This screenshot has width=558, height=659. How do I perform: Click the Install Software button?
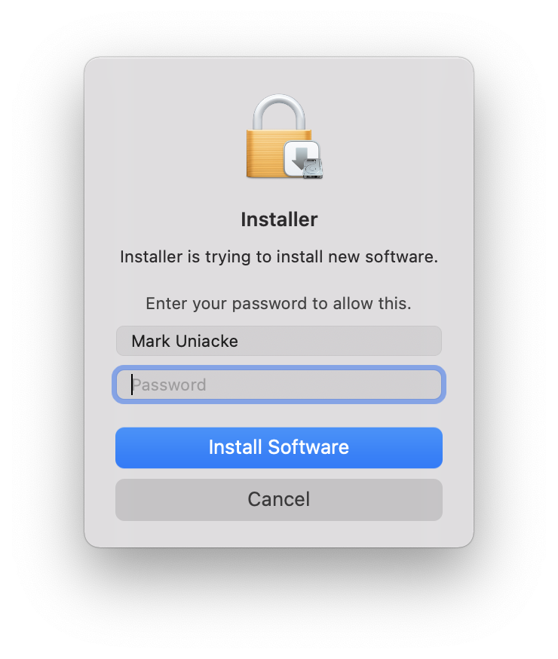pyautogui.click(x=278, y=448)
